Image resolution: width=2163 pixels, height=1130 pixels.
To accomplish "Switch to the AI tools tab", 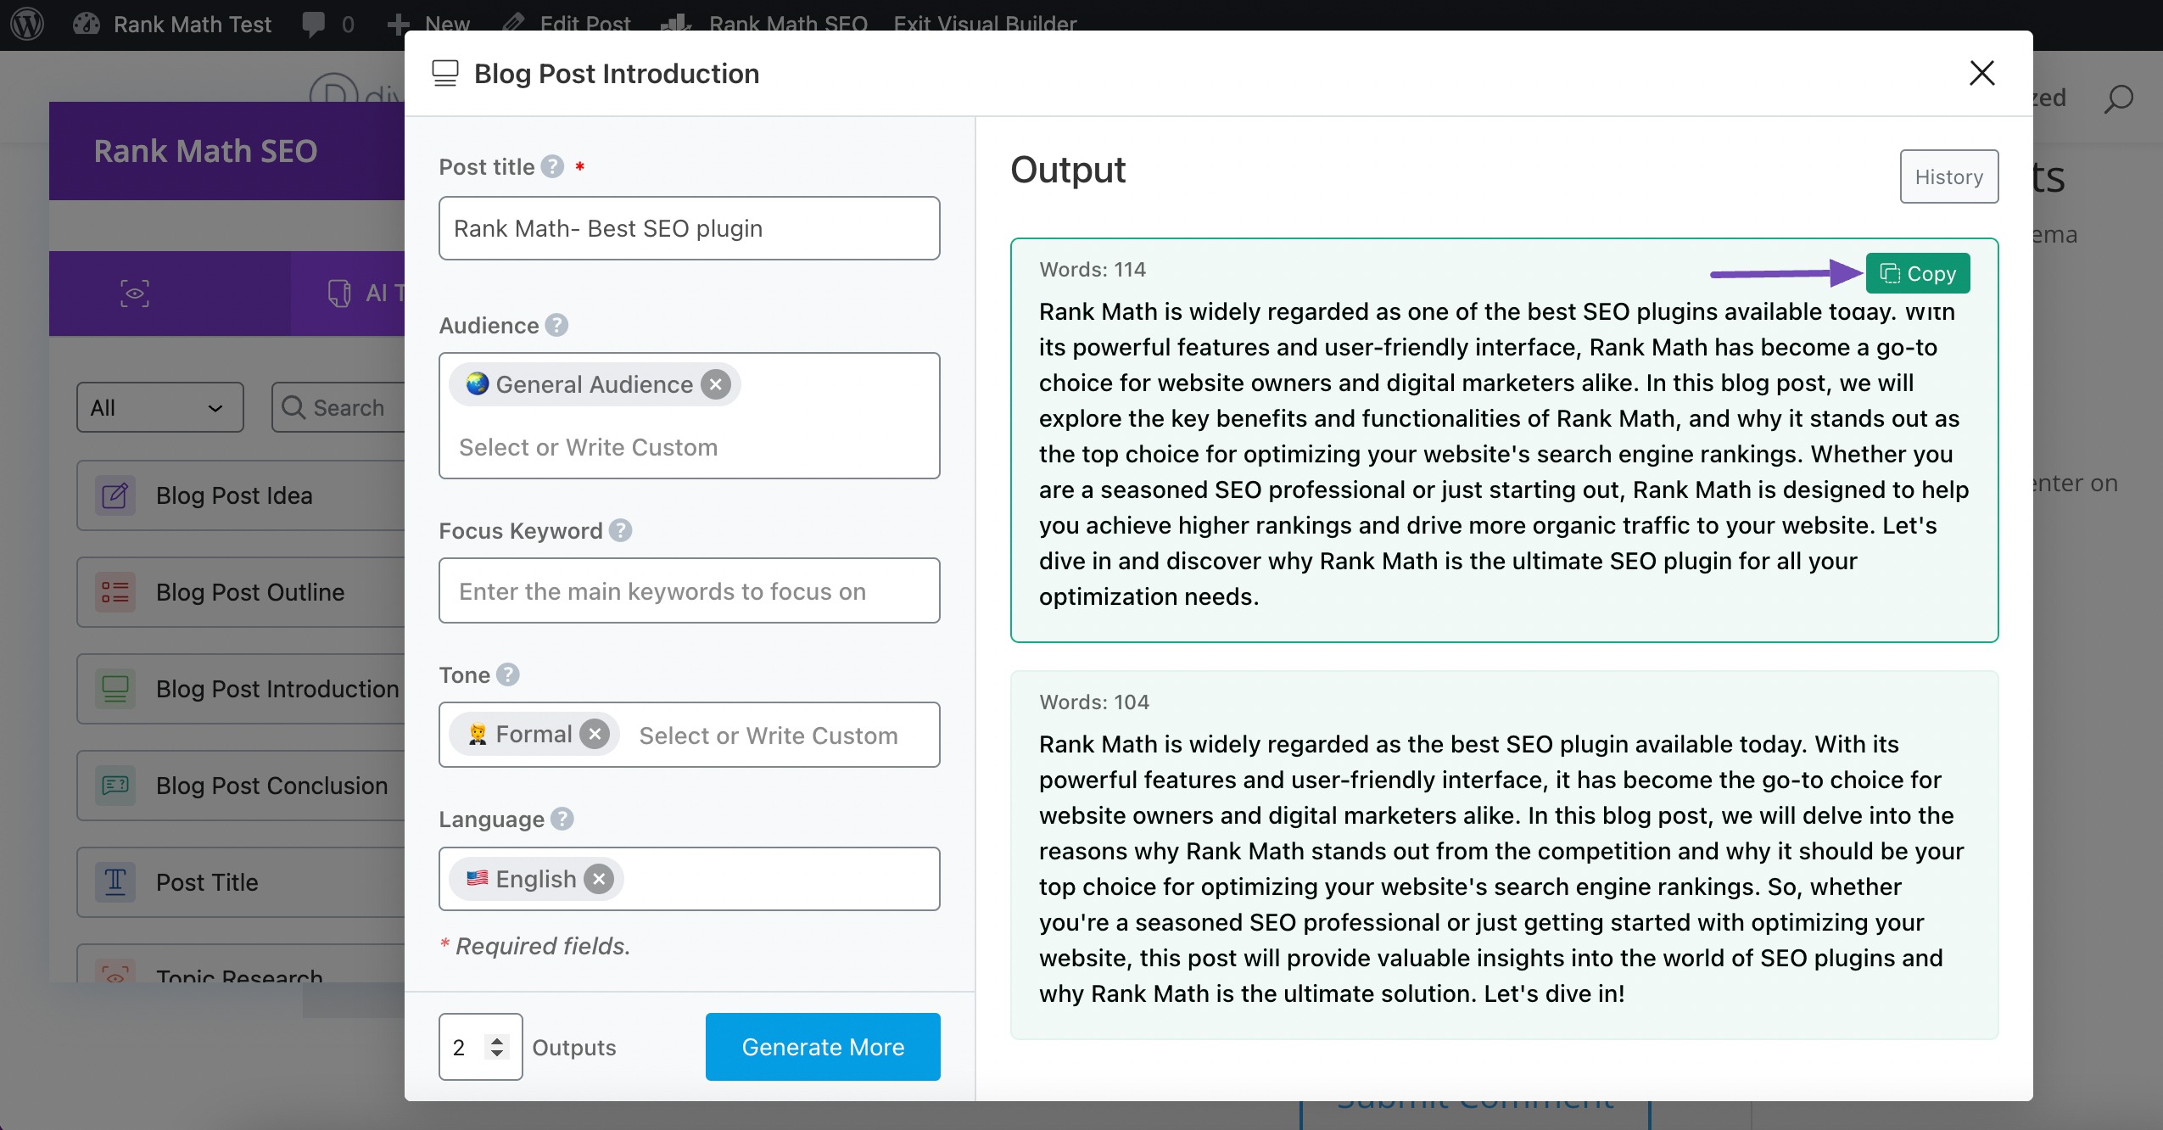I will [x=348, y=294].
